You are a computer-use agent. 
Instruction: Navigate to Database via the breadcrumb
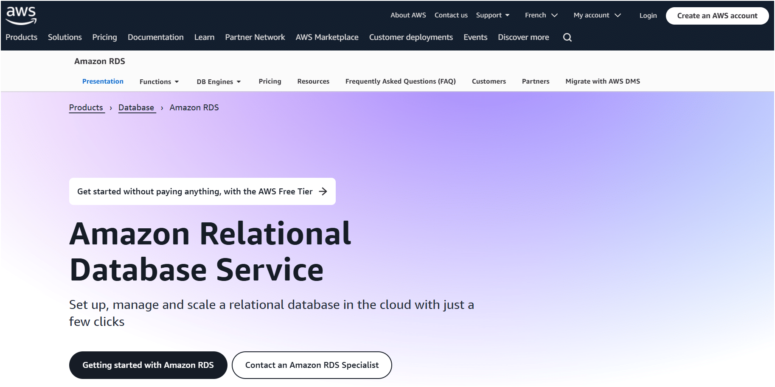[136, 107]
